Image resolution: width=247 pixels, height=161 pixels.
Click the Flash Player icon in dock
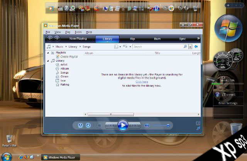click(x=66, y=8)
